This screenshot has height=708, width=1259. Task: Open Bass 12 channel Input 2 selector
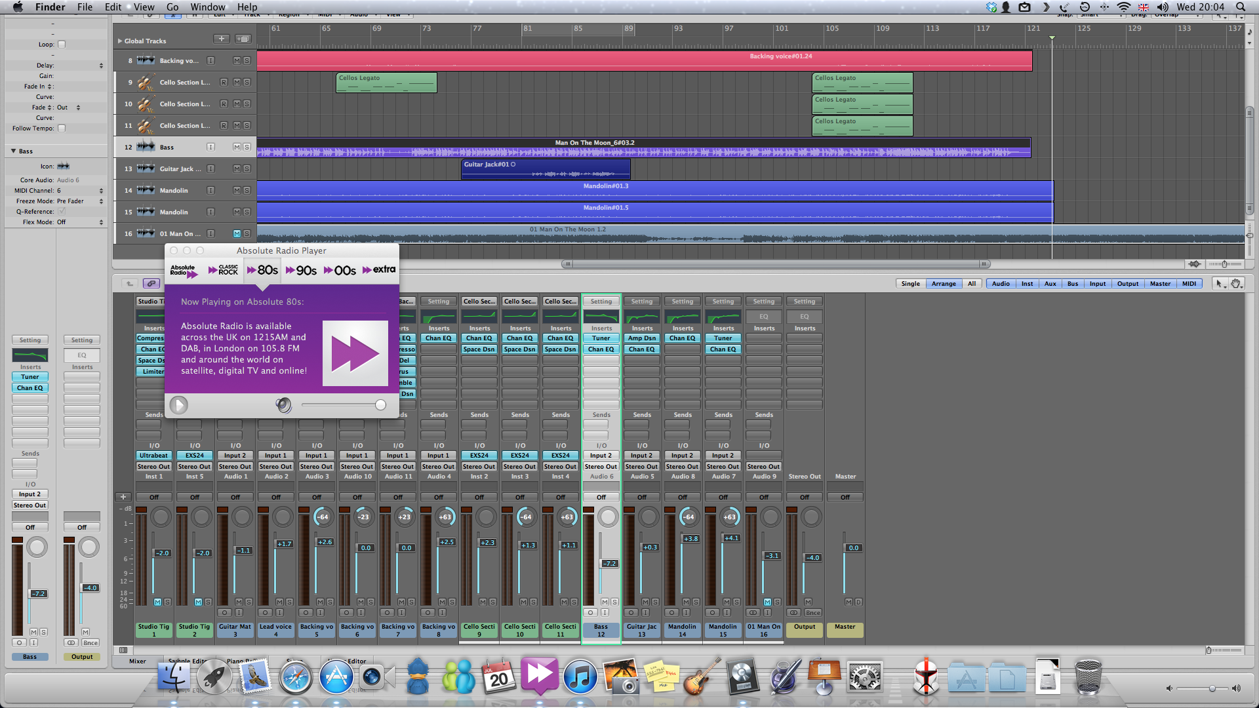[601, 456]
